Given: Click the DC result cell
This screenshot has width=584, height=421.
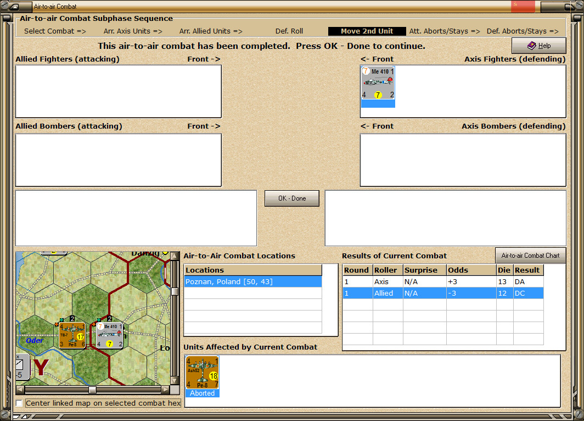Looking at the screenshot, I should point(528,293).
